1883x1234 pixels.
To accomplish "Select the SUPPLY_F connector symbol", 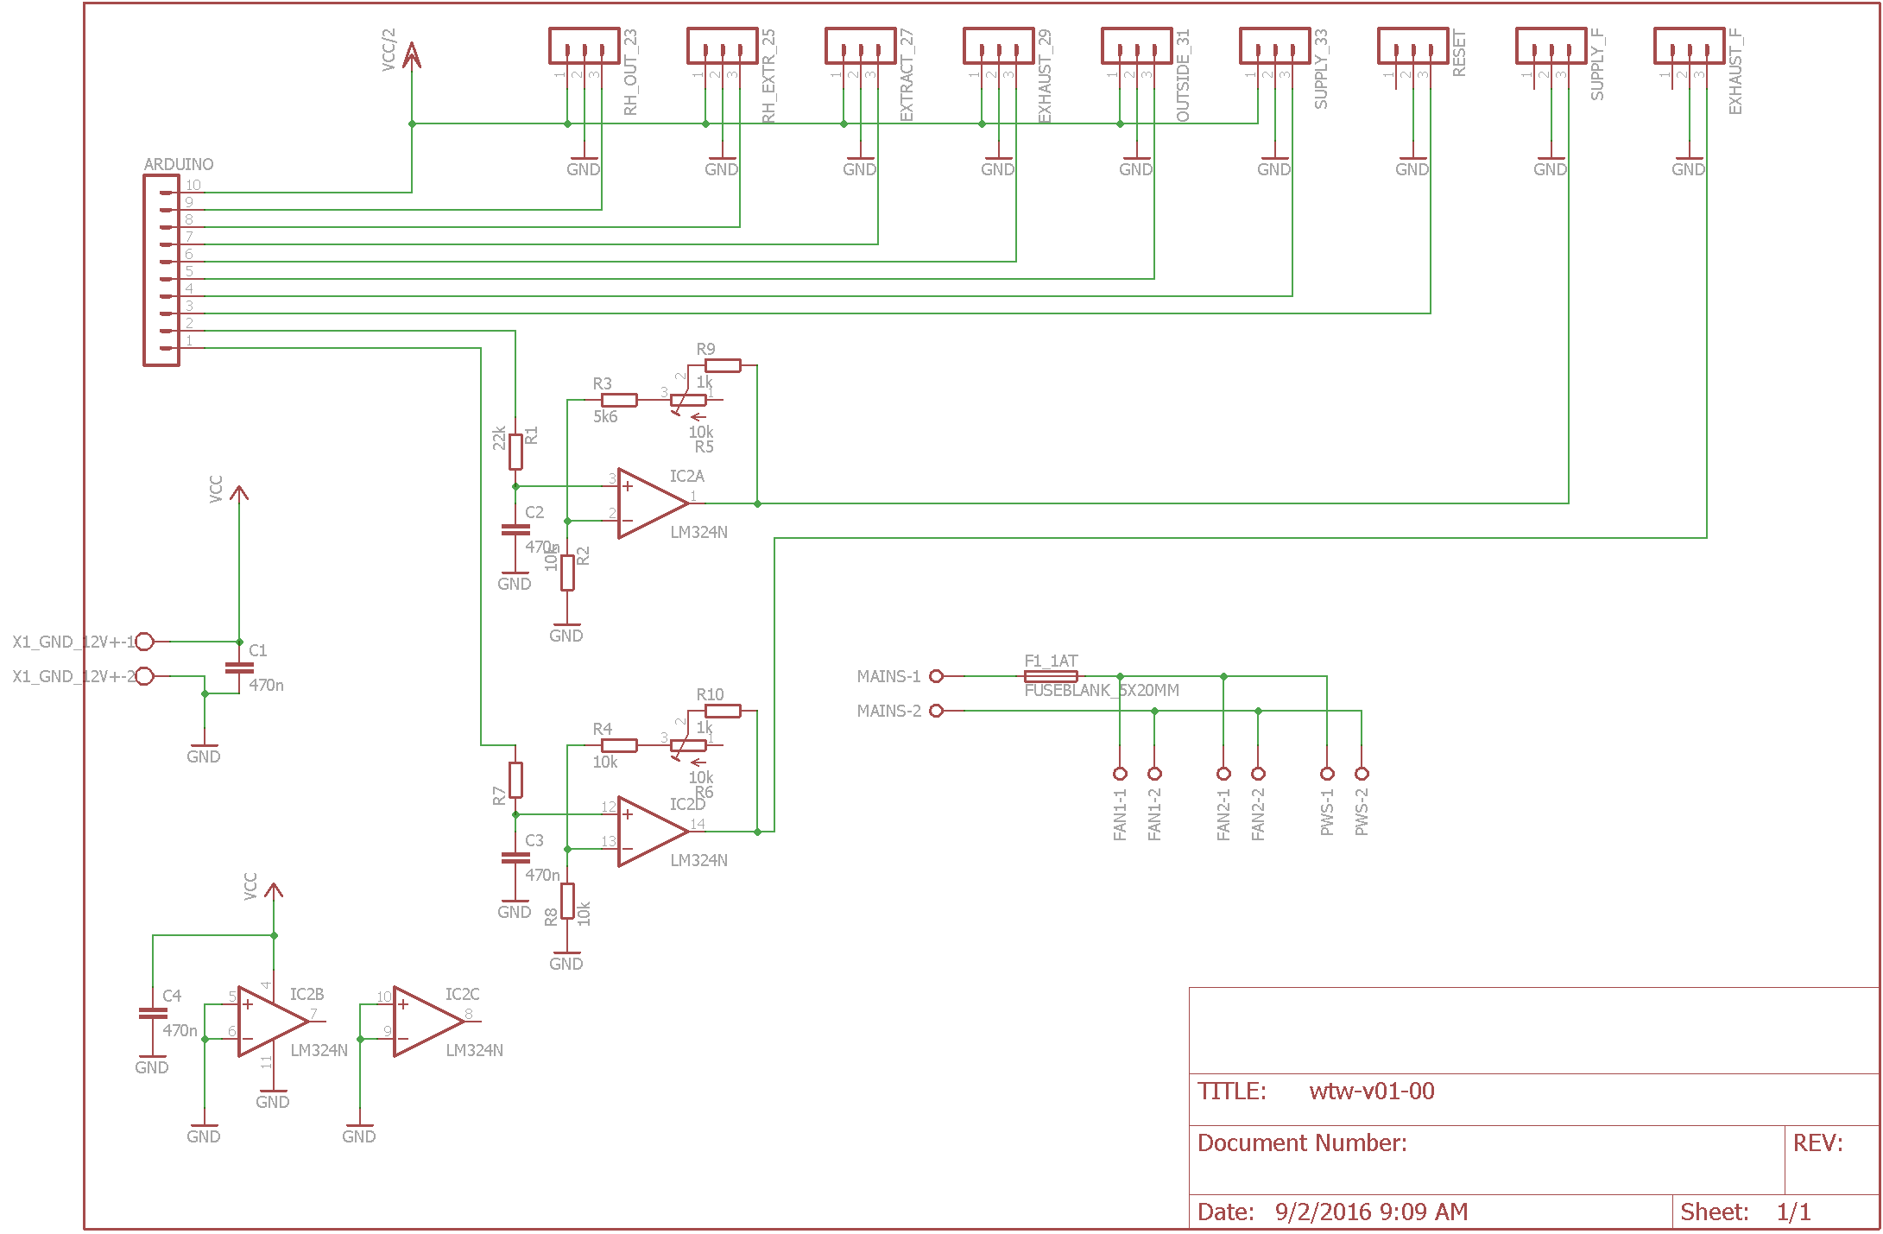I will (1551, 47).
